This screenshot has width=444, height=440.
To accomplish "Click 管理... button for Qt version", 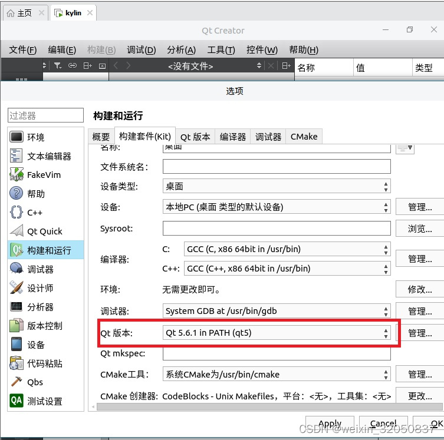I will click(420, 333).
